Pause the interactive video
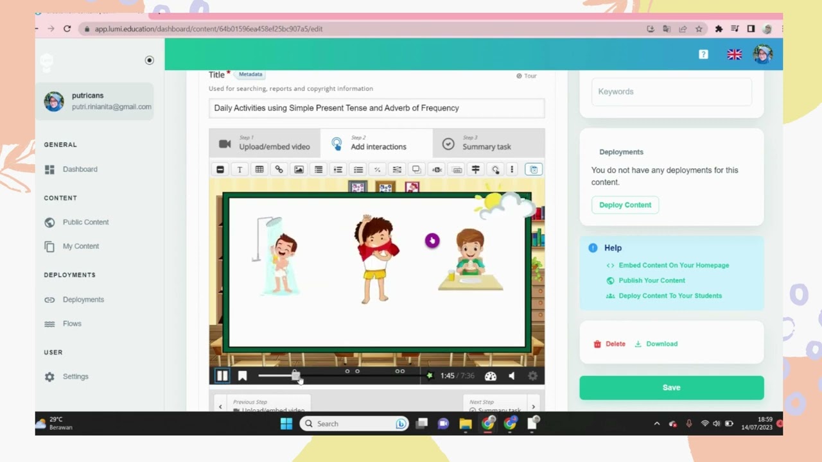Viewport: 822px width, 462px height. (222, 376)
